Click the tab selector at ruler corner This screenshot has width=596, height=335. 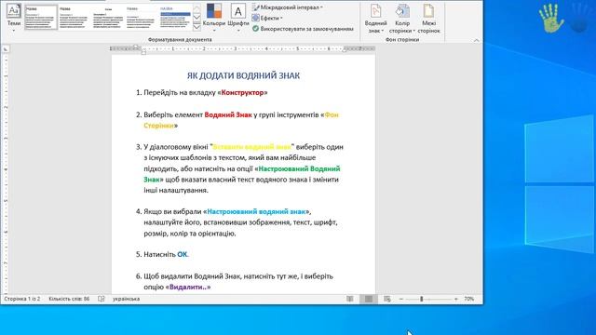6,49
